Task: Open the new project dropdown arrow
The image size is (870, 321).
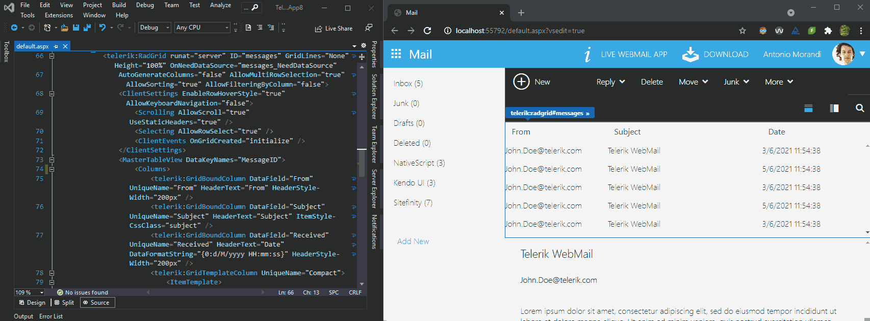Action: 56,28
